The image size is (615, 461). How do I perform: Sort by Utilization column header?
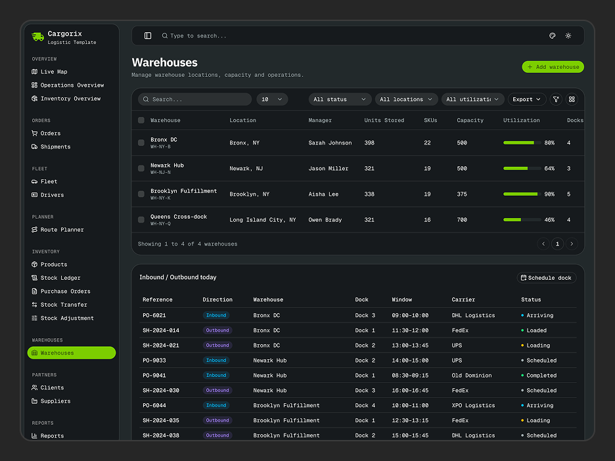point(521,120)
